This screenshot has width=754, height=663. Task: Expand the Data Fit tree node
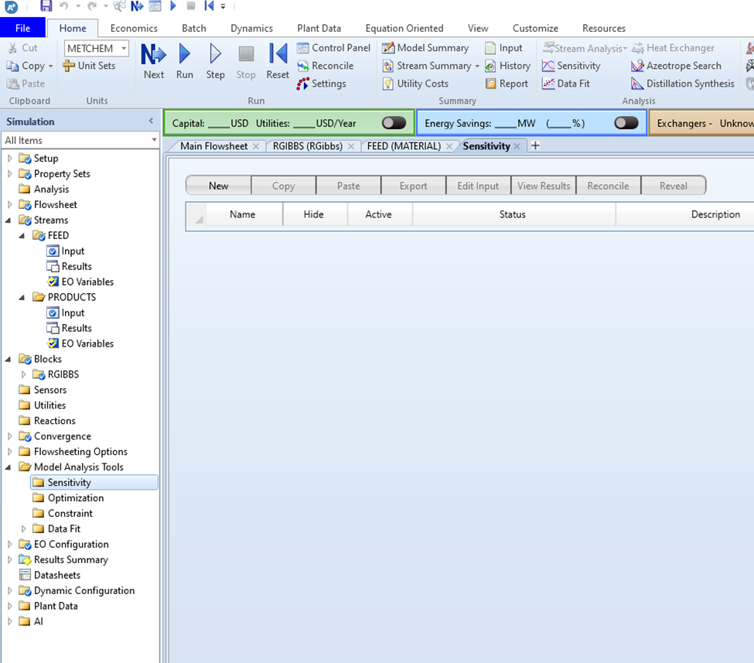(x=23, y=528)
